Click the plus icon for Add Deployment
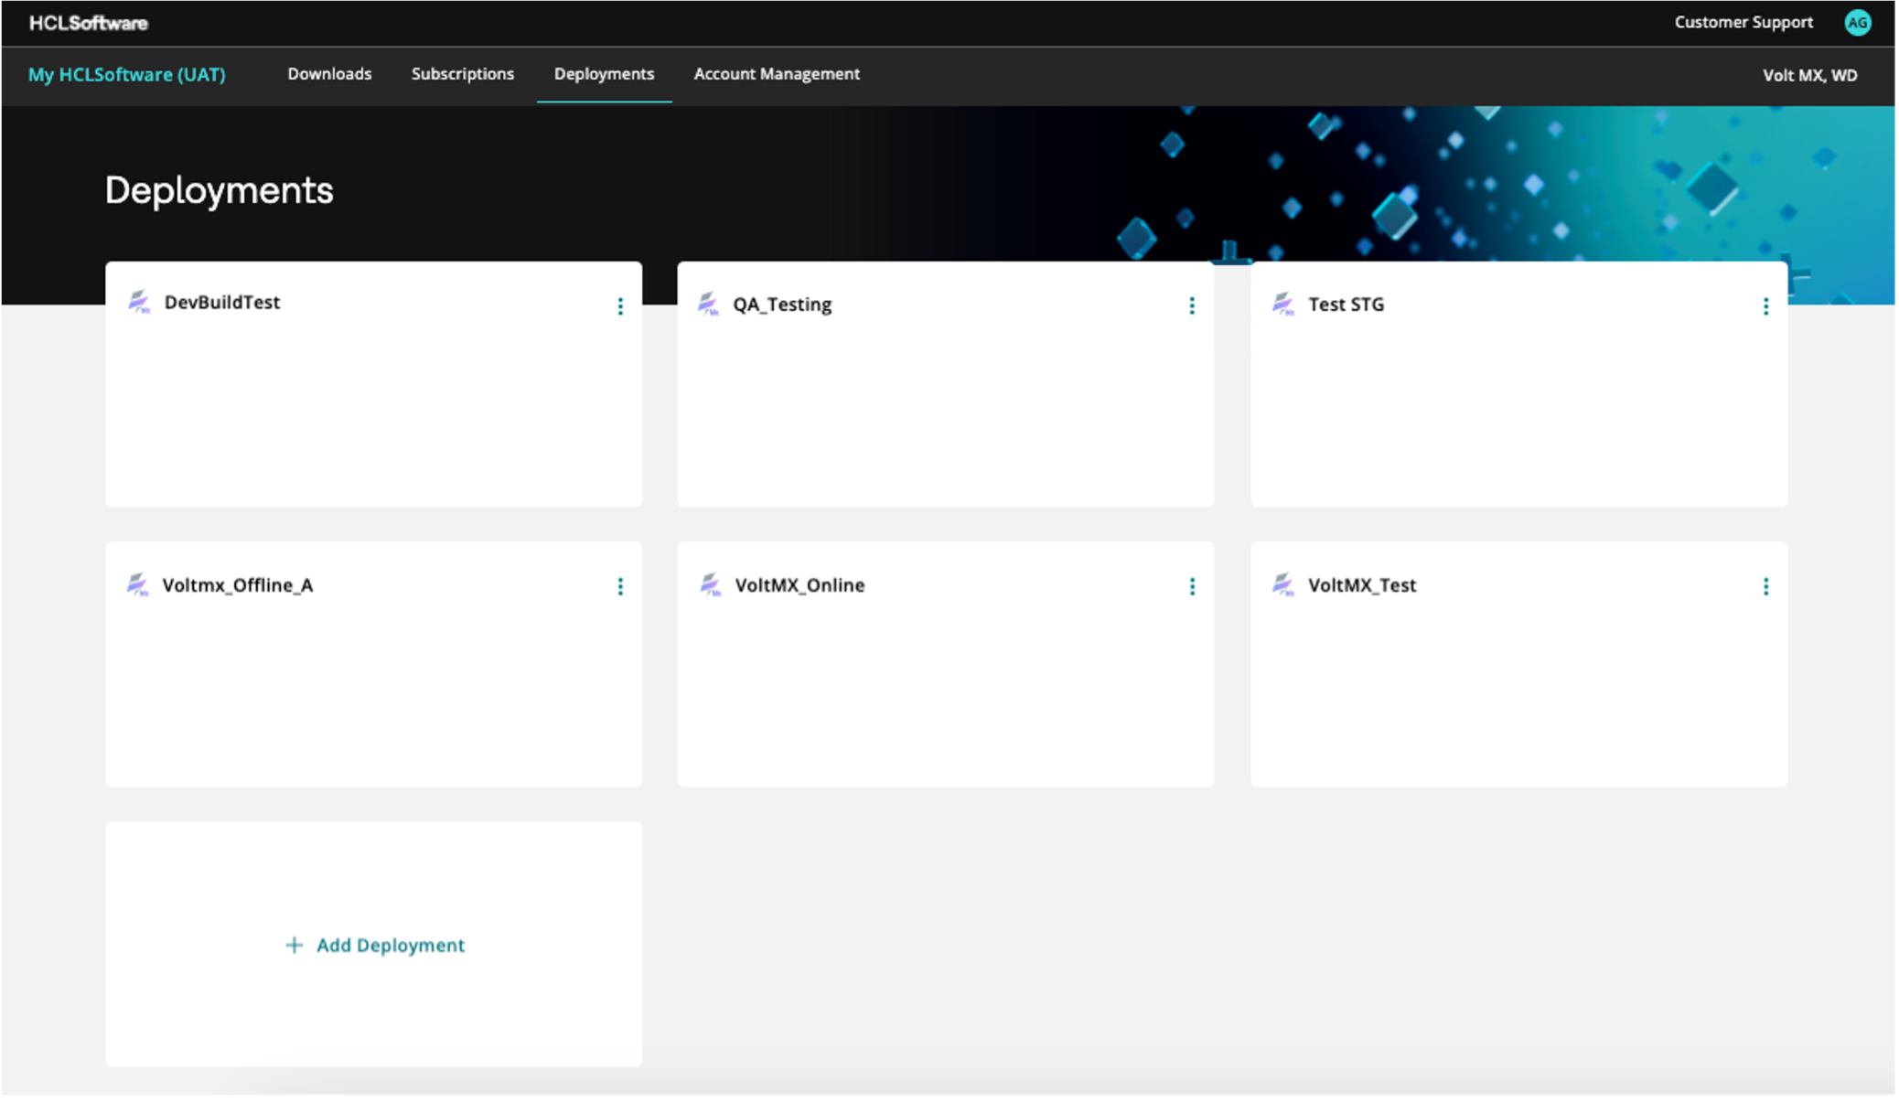The height and width of the screenshot is (1102, 1899). 294,945
